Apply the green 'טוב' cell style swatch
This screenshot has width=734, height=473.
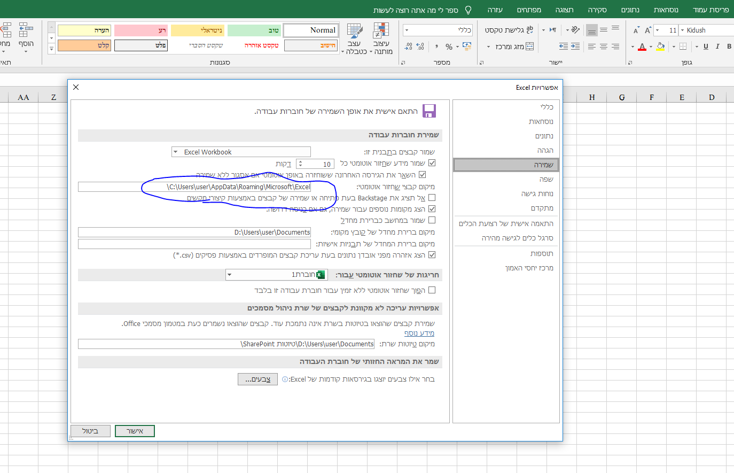pos(254,30)
